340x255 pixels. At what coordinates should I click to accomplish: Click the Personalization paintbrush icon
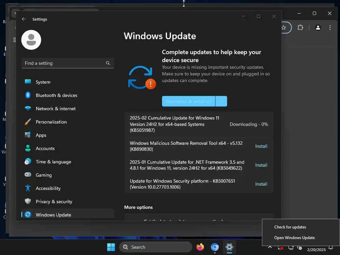(28, 122)
